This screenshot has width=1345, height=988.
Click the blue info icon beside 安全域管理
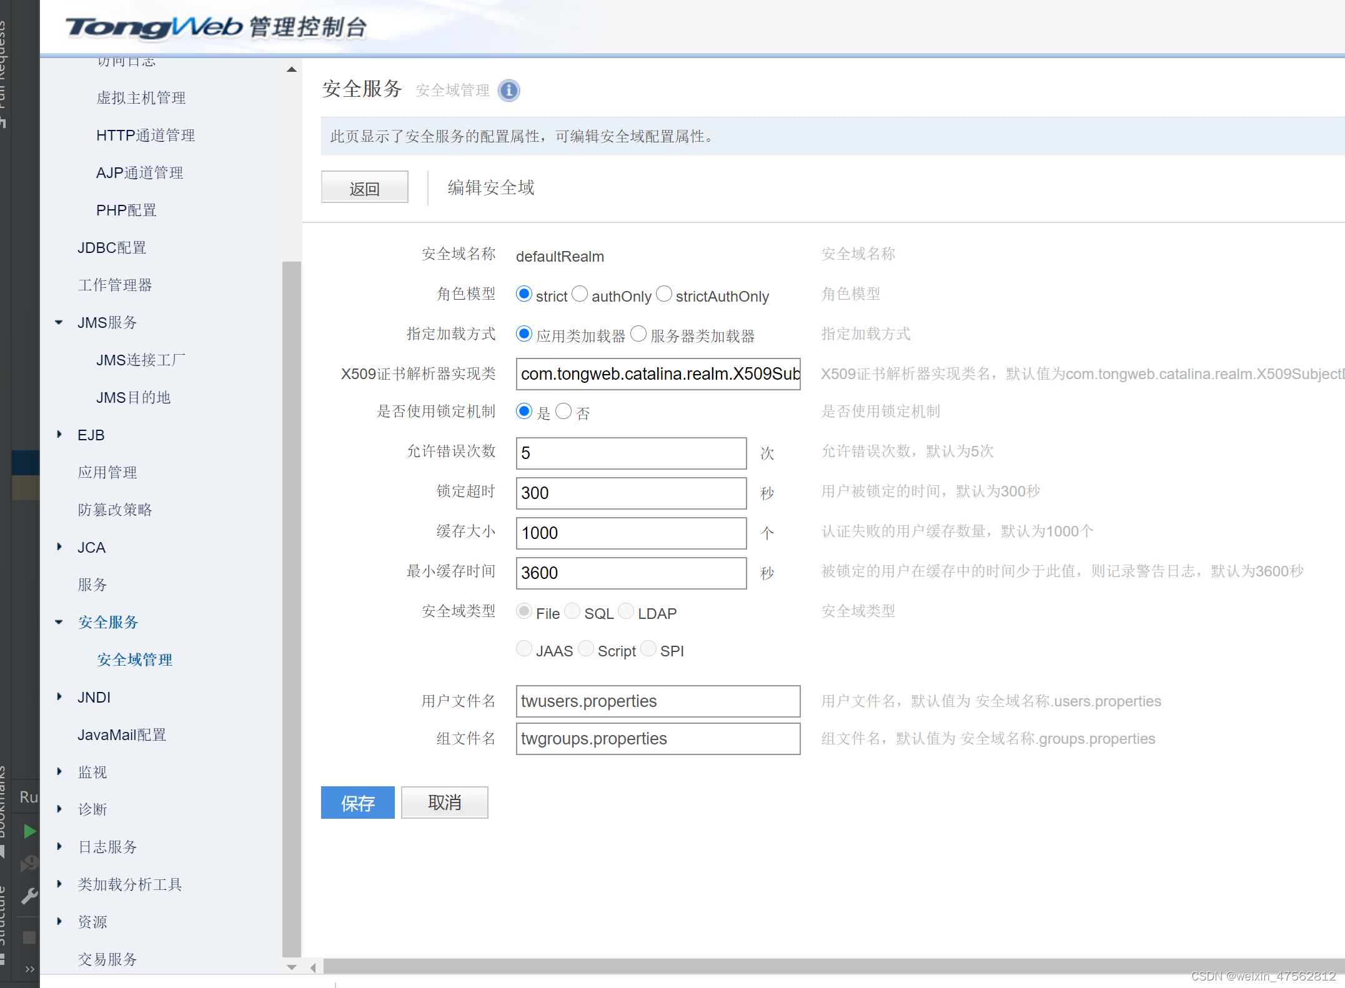click(x=509, y=91)
